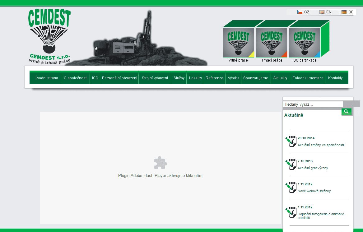Click Plugin Adobe Flash Player aktivujete kliknutím text
The width and height of the screenshot is (363, 232).
click(x=160, y=175)
